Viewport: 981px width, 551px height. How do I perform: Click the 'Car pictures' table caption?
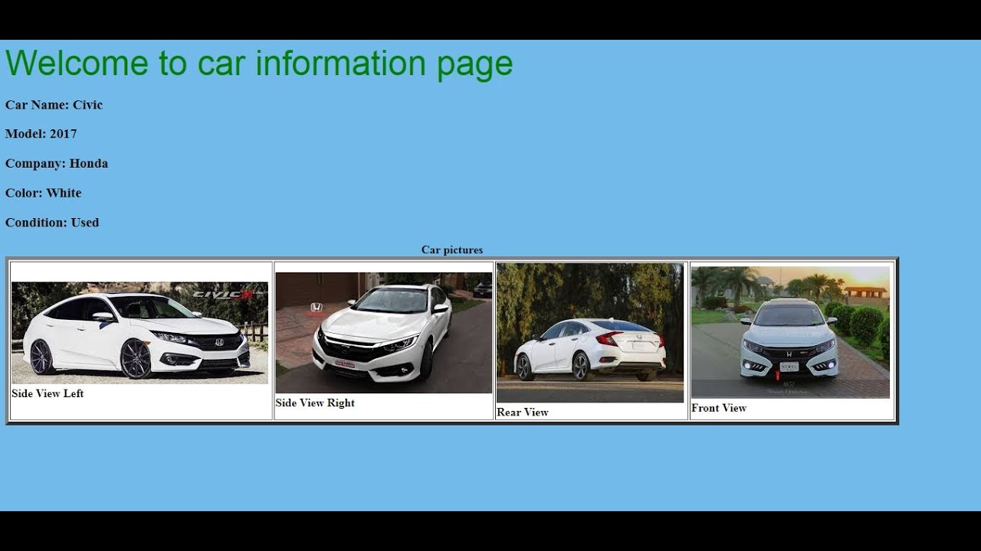click(x=452, y=249)
